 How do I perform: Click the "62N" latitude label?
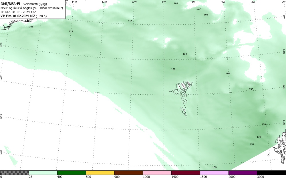pyautogui.click(x=284, y=87)
